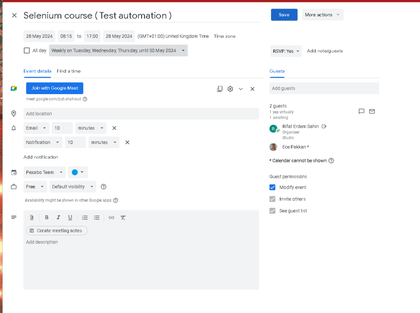Open the visibility help question mark

tap(103, 187)
